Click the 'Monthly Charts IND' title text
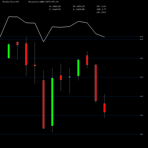148x148 pixels. (11, 2)
